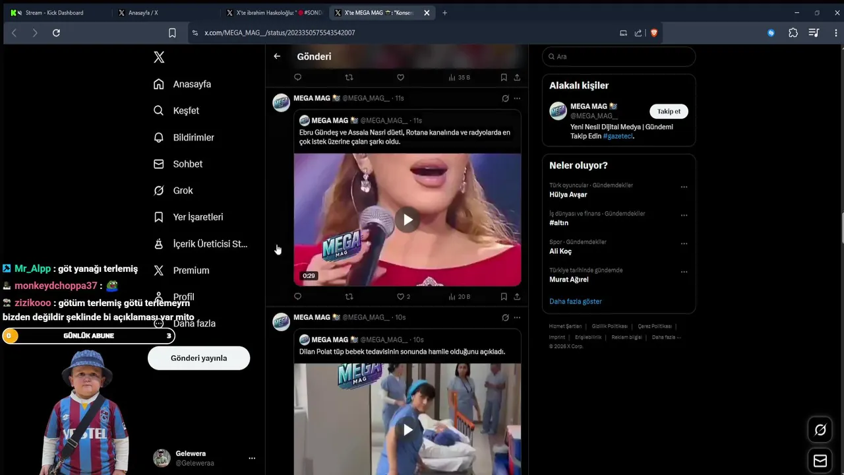Open the Keşfet explore page
844x475 pixels.
[x=176, y=111]
